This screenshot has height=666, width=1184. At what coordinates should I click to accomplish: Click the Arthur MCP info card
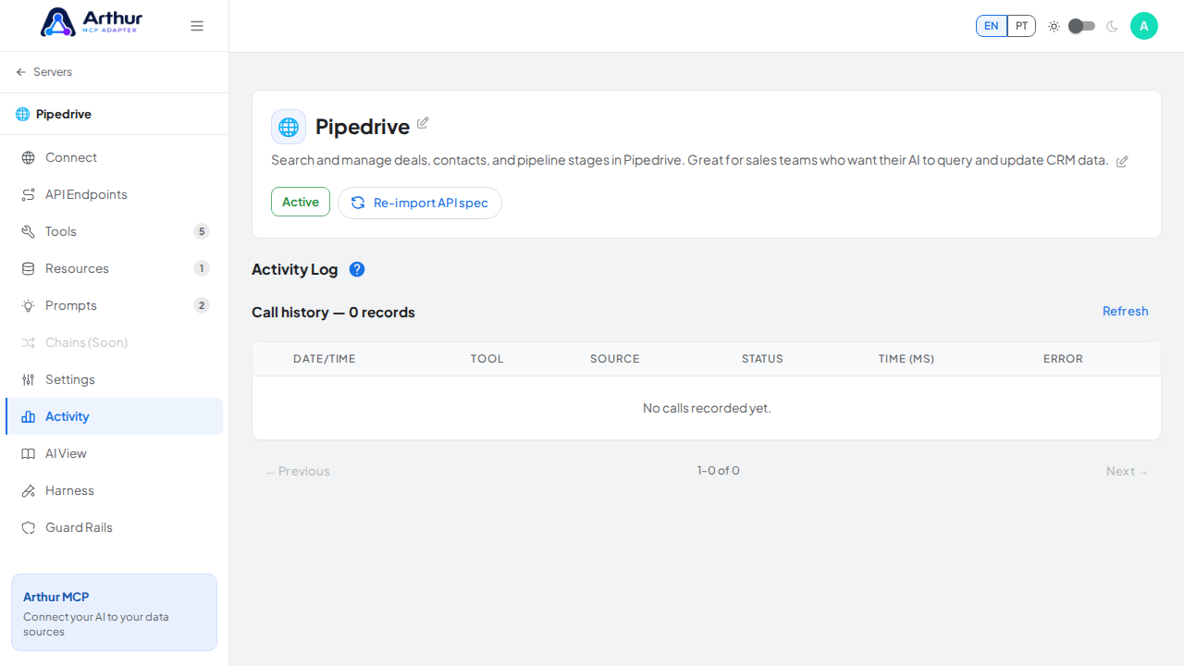(x=114, y=612)
